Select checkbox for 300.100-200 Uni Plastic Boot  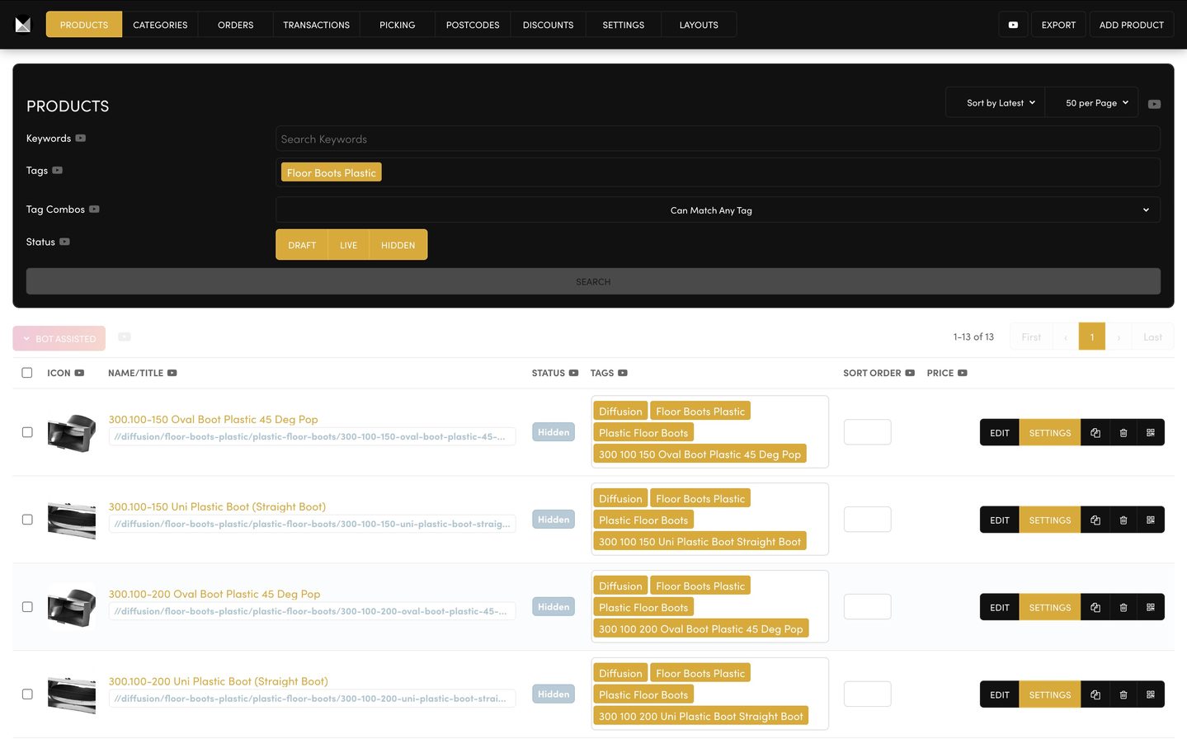27,694
